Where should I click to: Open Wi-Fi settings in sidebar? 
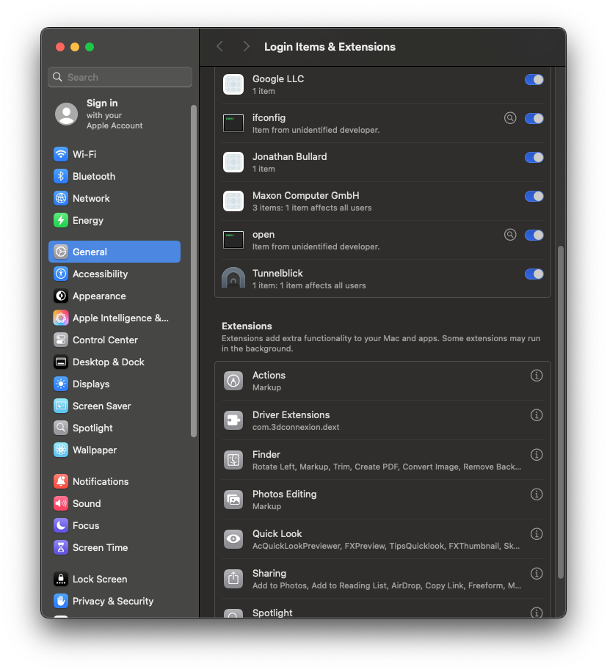coord(84,154)
